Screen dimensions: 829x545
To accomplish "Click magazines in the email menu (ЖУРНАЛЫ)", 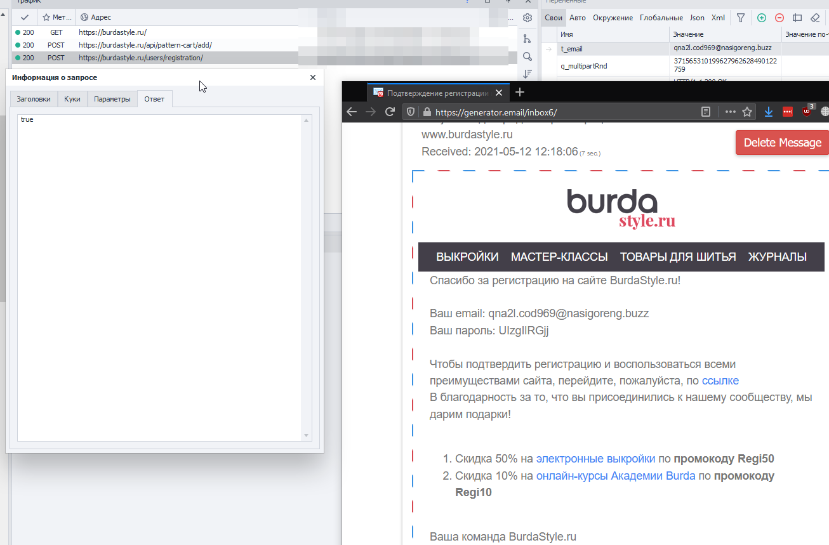I will pos(778,257).
